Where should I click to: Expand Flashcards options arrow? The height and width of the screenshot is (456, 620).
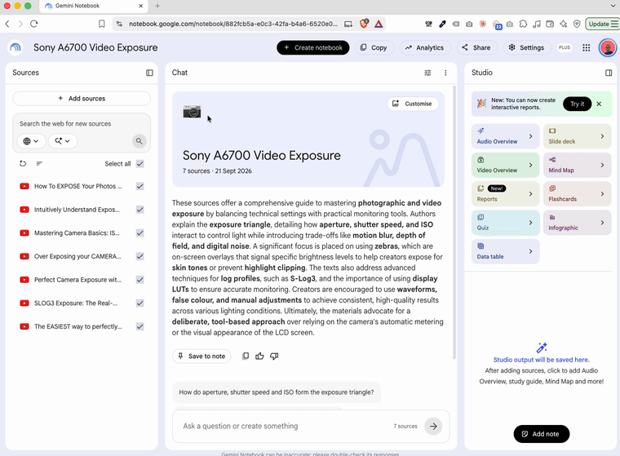coord(602,194)
